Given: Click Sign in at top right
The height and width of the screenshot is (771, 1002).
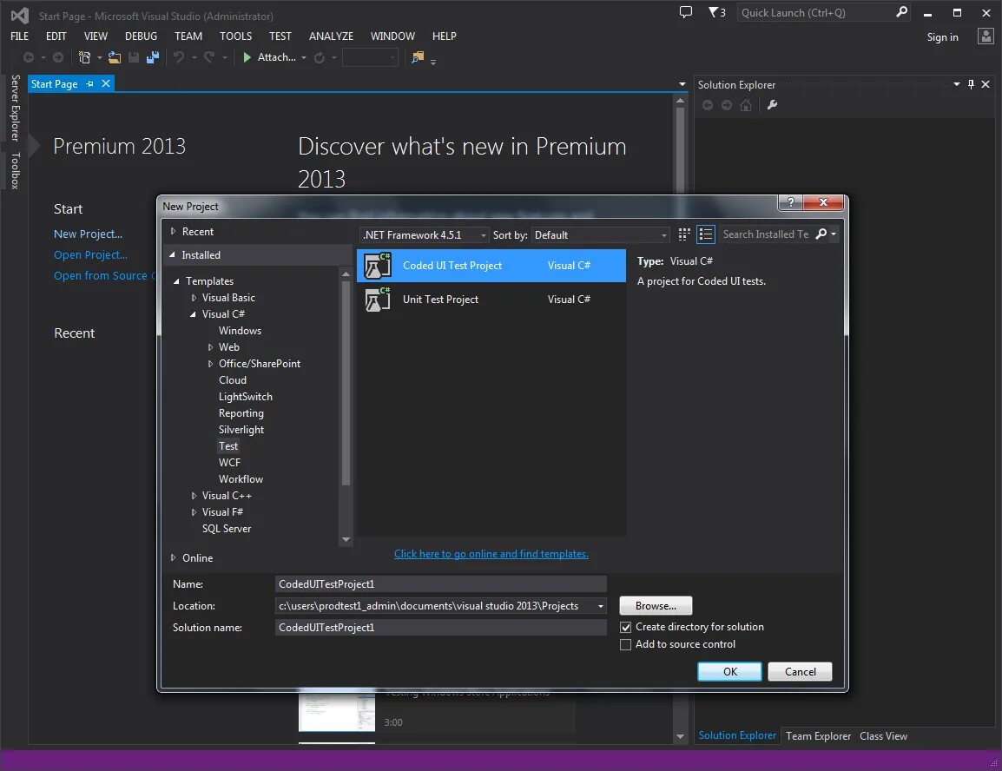Looking at the screenshot, I should click(x=943, y=37).
